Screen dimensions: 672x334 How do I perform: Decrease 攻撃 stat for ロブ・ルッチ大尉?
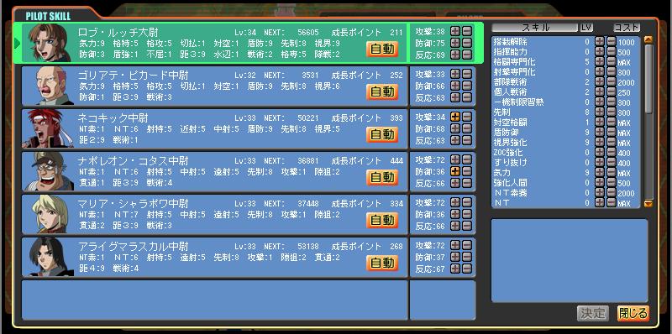(466, 31)
